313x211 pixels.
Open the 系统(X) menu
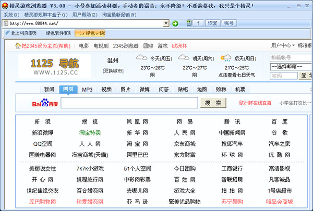click(x=11, y=15)
